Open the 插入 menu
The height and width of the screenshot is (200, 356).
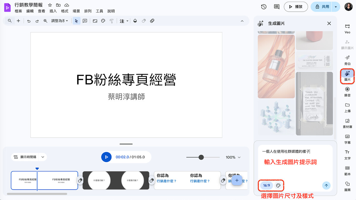pyautogui.click(x=53, y=11)
